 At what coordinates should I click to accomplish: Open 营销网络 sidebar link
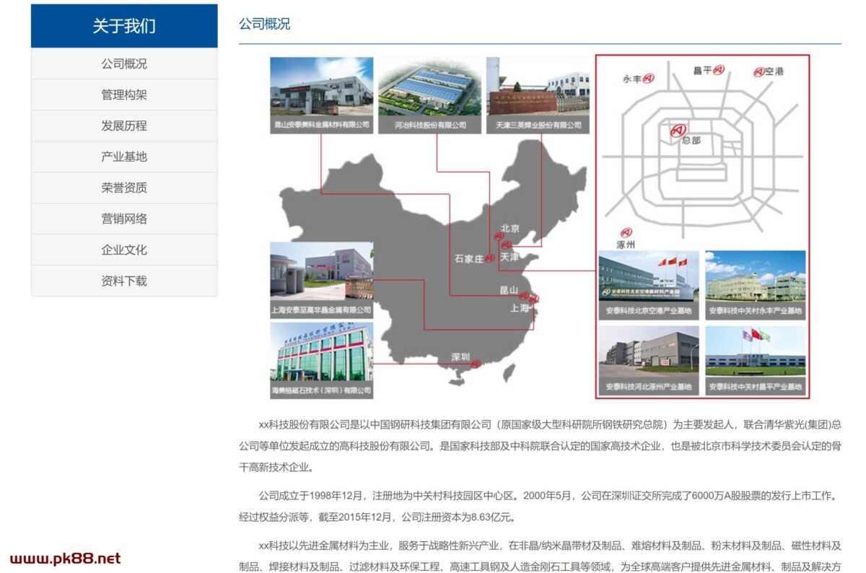124,219
